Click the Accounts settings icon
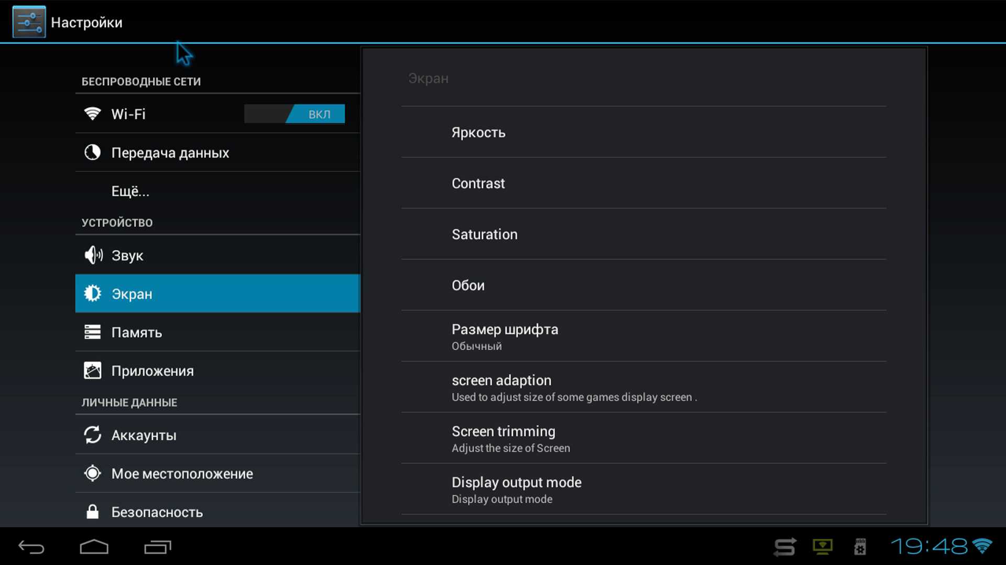The width and height of the screenshot is (1006, 565). [x=93, y=435]
